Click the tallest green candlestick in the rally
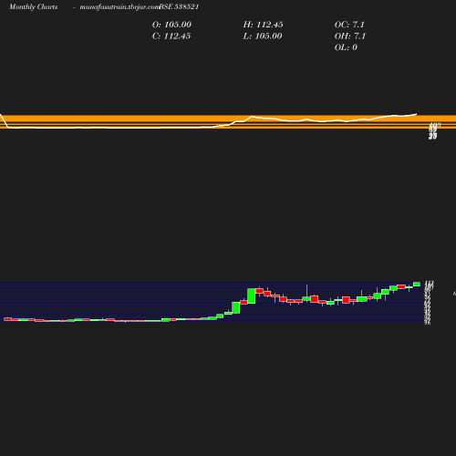 [x=252, y=296]
